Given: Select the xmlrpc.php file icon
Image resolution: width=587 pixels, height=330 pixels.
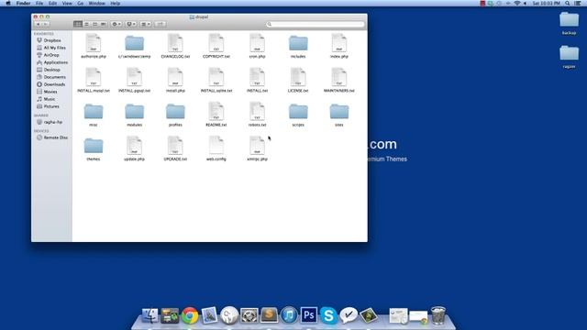Looking at the screenshot, I should [257, 145].
